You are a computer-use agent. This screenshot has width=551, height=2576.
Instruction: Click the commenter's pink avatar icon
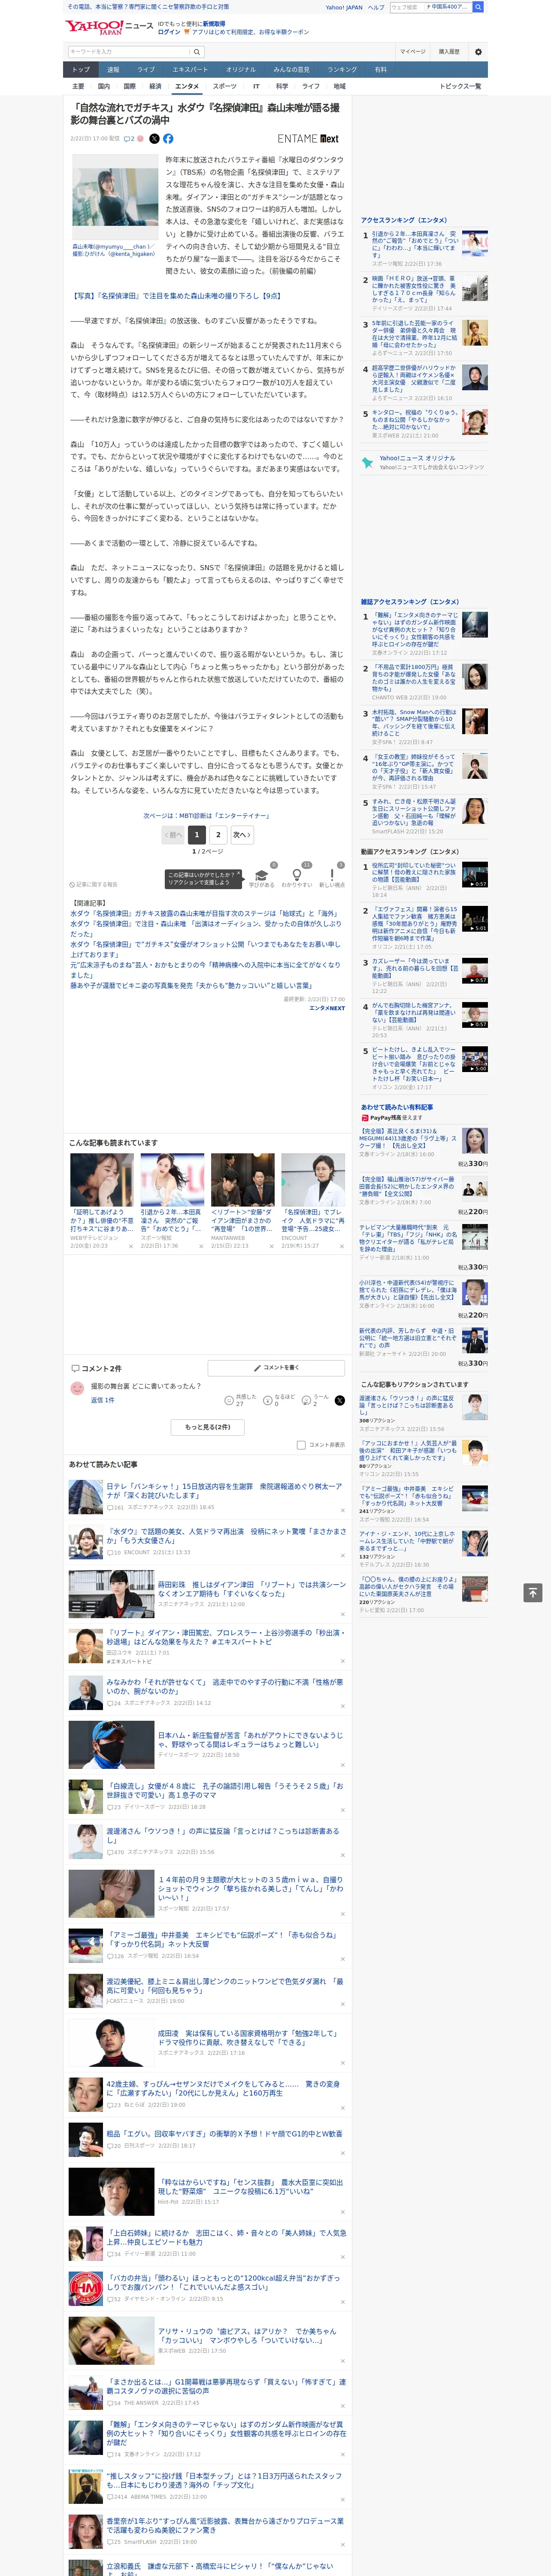(77, 1388)
